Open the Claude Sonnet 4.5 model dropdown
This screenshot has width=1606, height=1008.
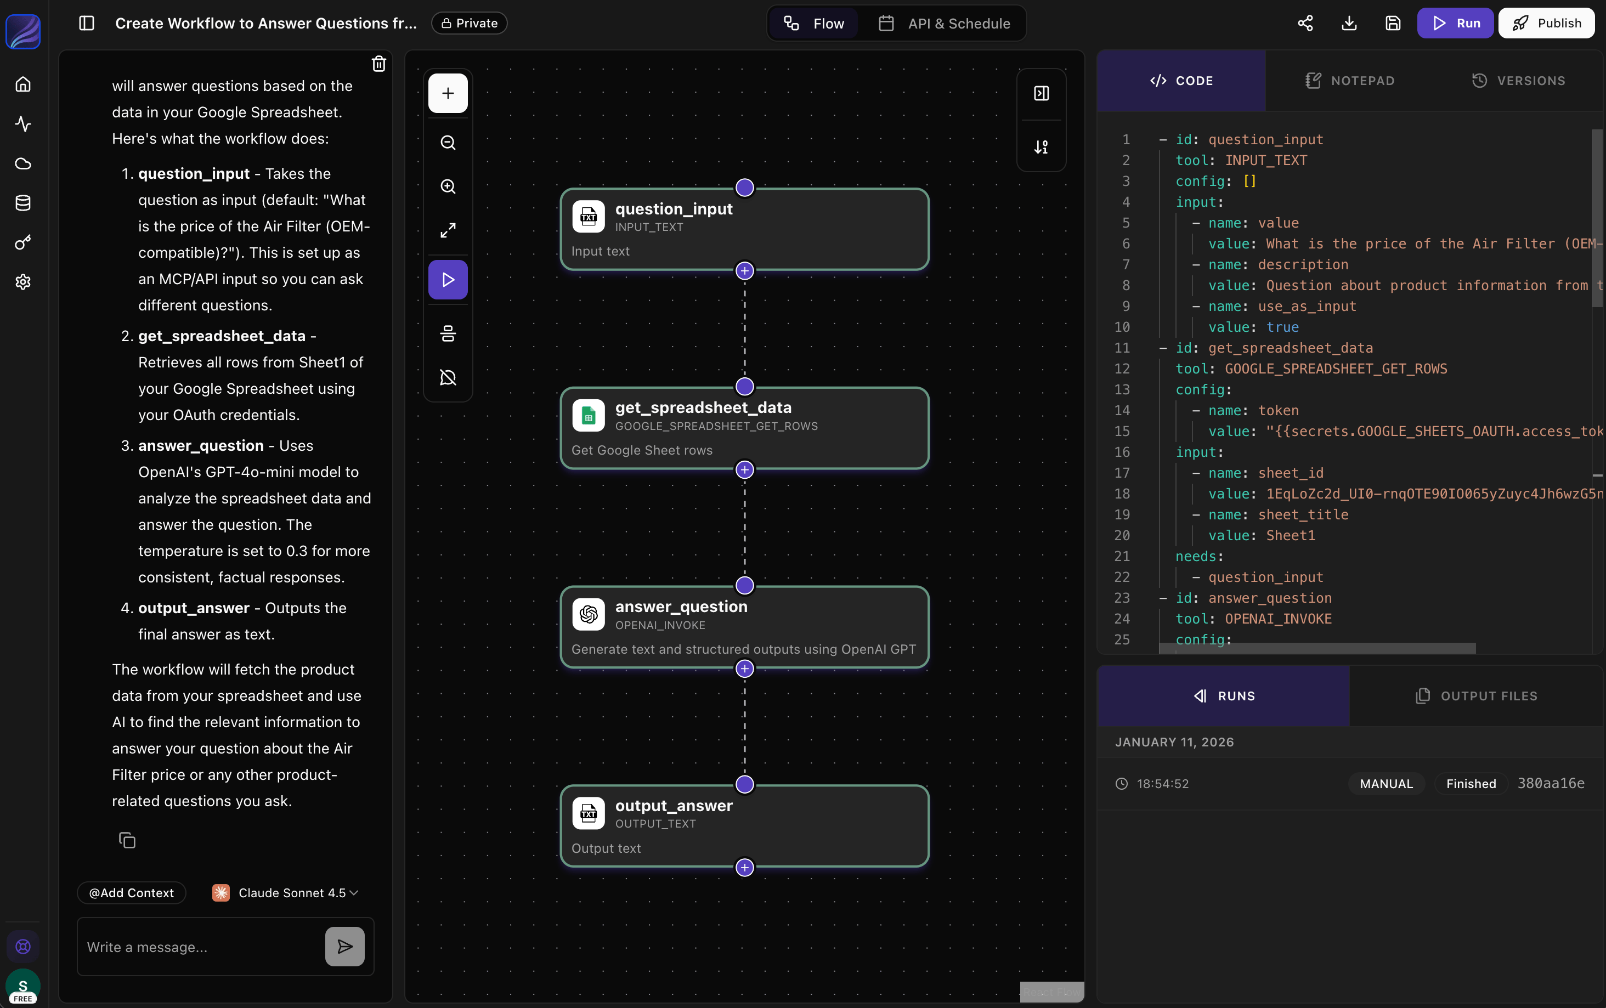(285, 893)
